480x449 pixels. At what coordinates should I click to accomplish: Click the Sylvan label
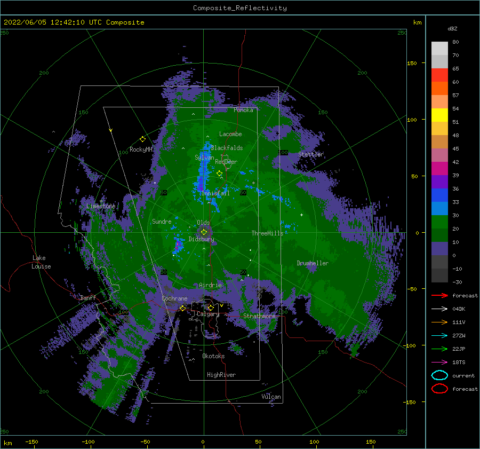(204, 157)
